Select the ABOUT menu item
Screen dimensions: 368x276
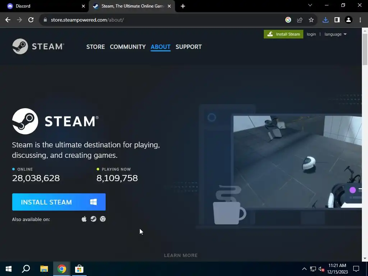[x=161, y=47]
